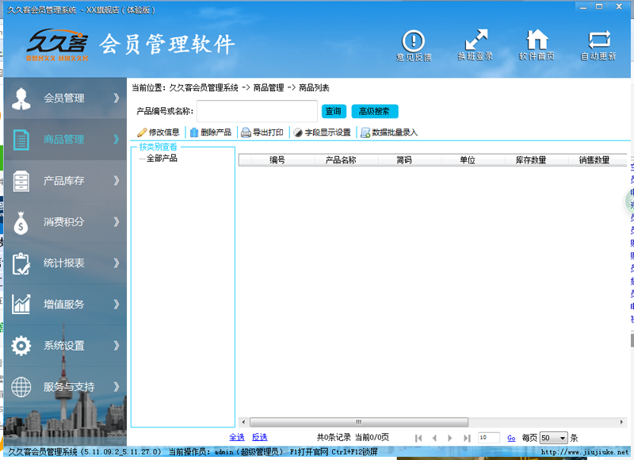Open the 统计报表 menu label
The image size is (634, 460).
[x=64, y=263]
